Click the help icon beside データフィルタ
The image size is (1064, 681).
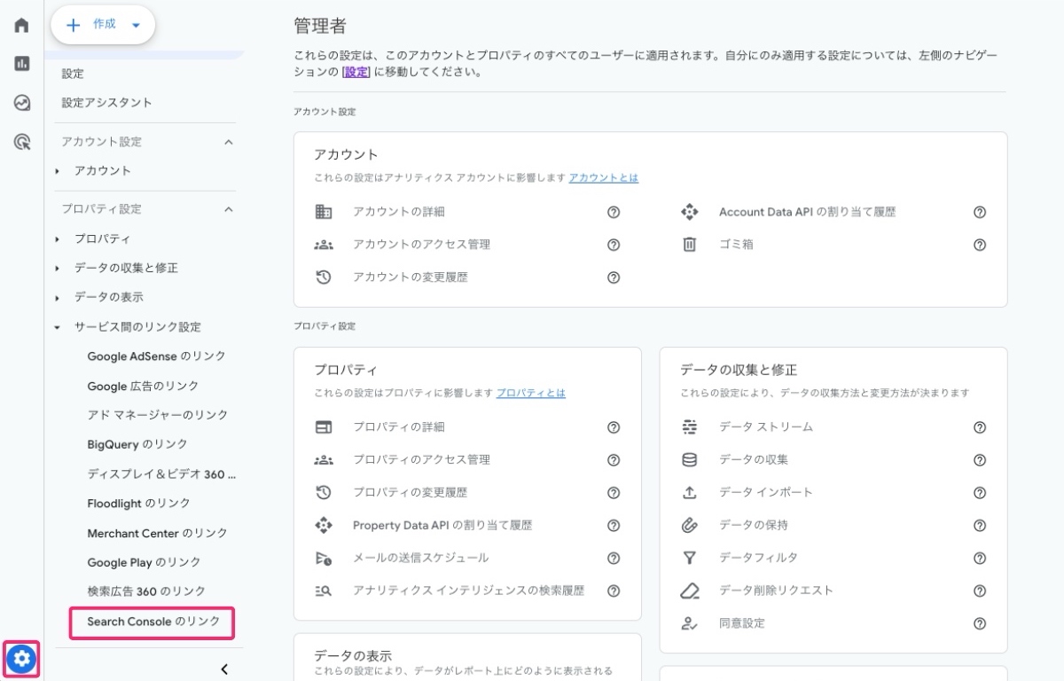click(980, 557)
